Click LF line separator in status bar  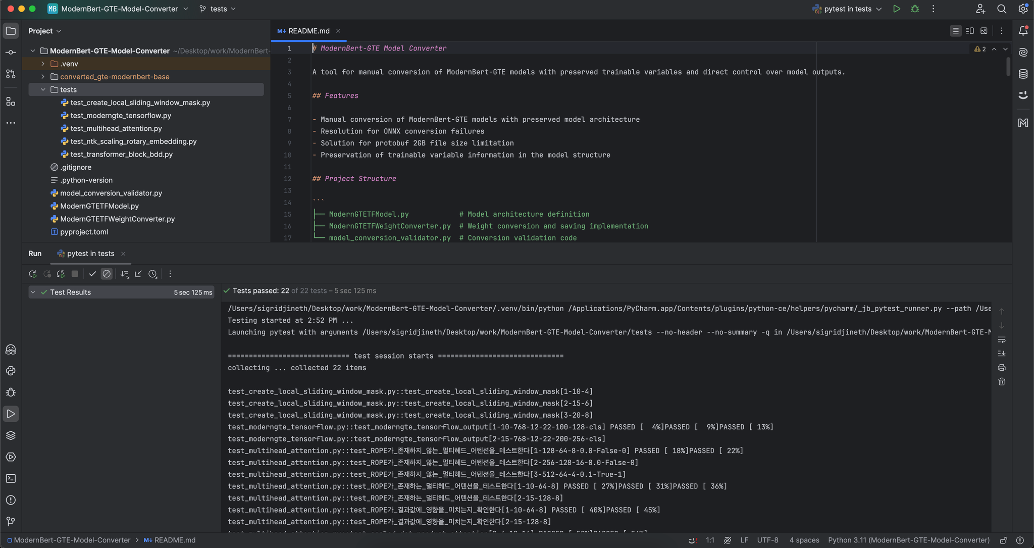coord(744,540)
